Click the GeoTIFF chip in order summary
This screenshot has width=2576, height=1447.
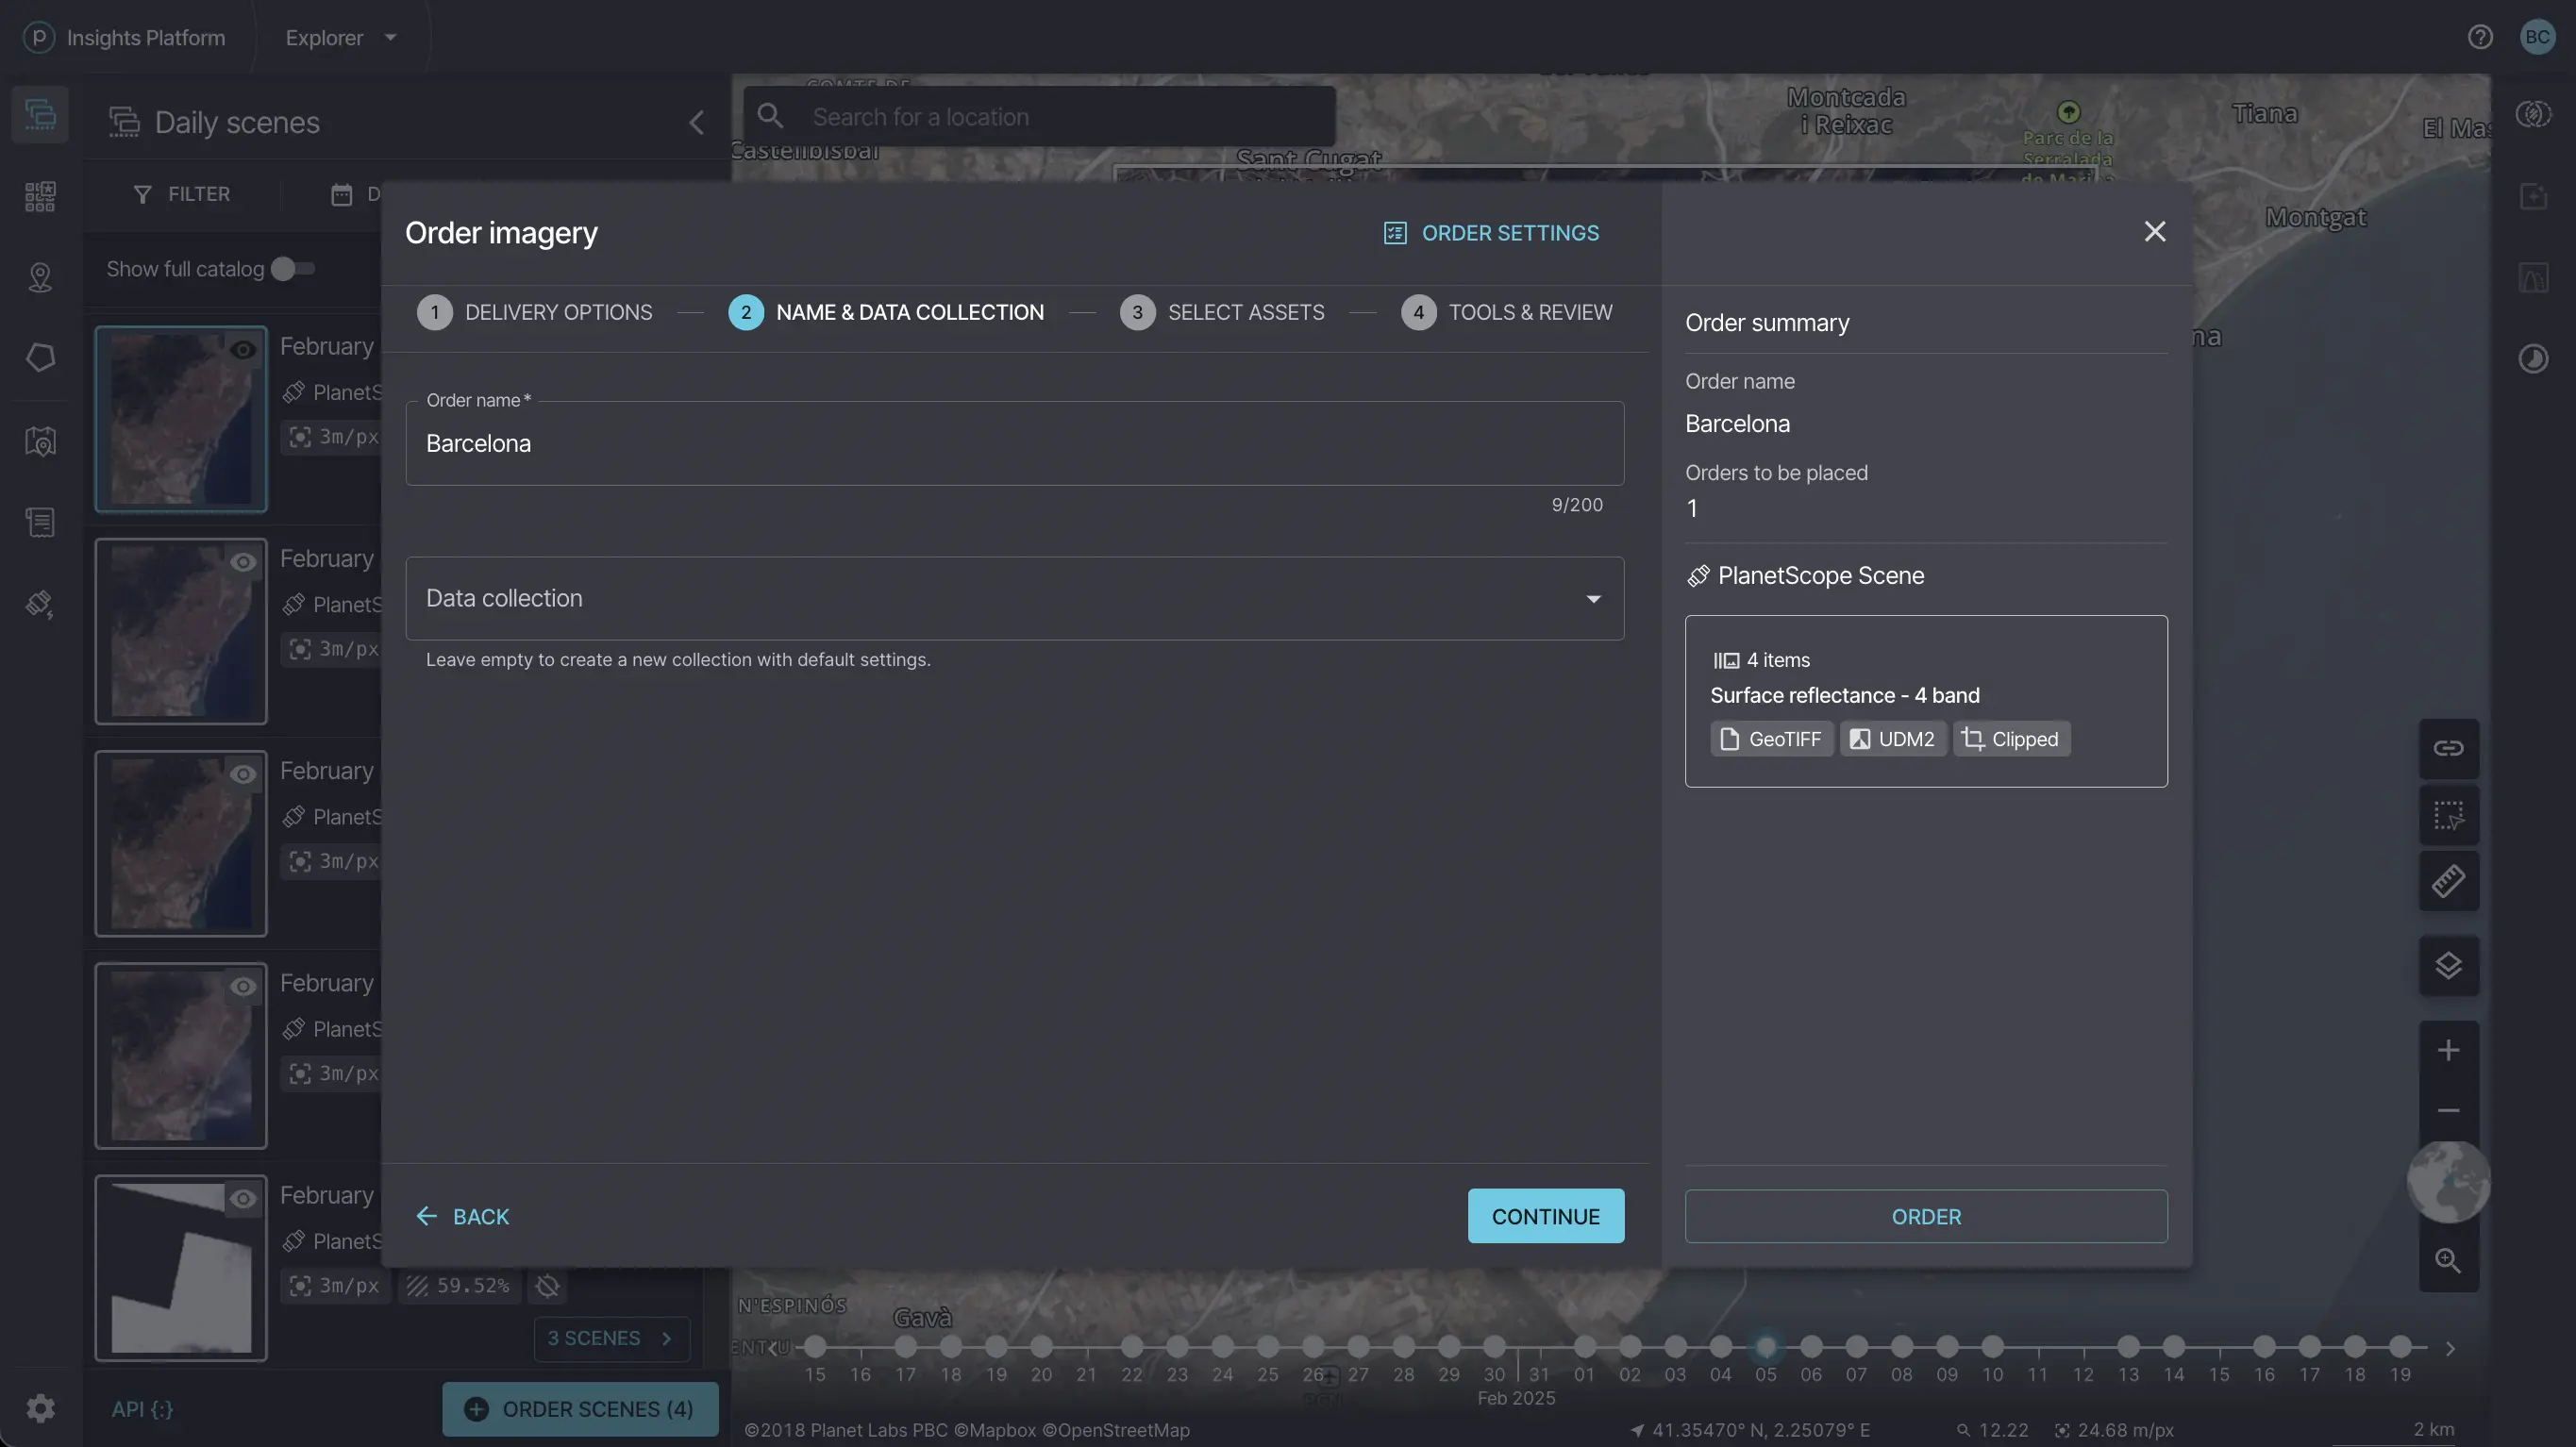[x=1772, y=739]
